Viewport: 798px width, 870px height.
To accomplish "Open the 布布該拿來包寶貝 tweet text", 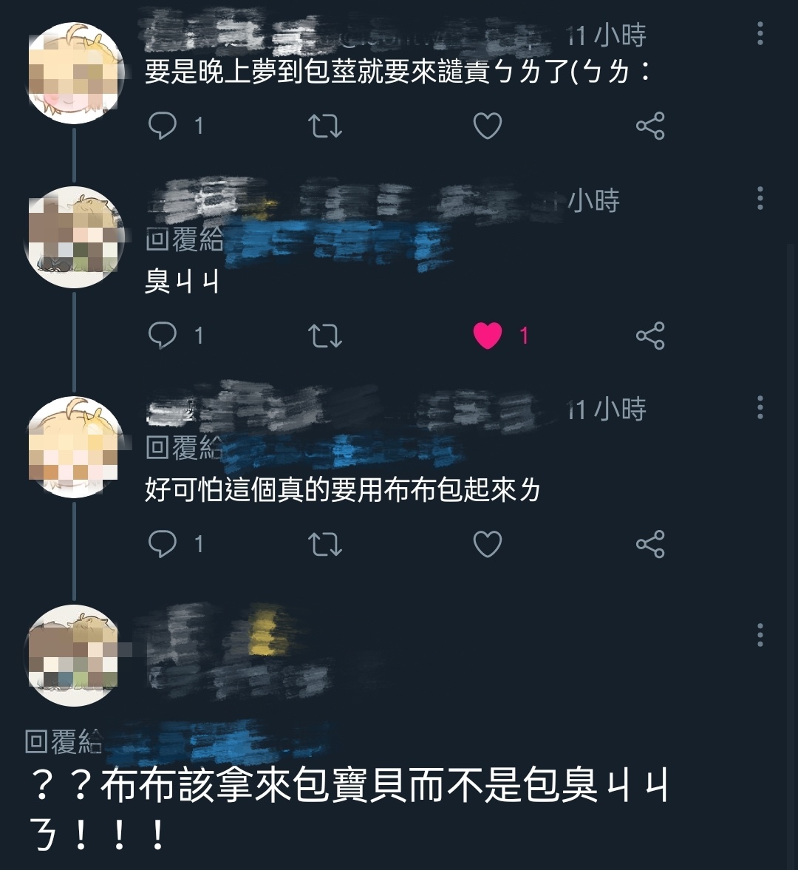I will [349, 809].
